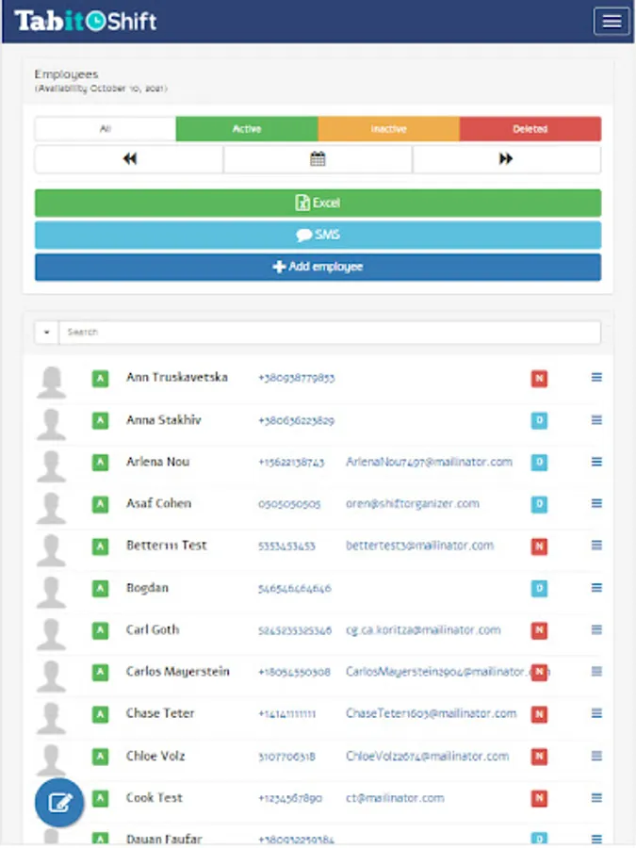
Task: Open the hamburger navigation menu
Action: 612,22
